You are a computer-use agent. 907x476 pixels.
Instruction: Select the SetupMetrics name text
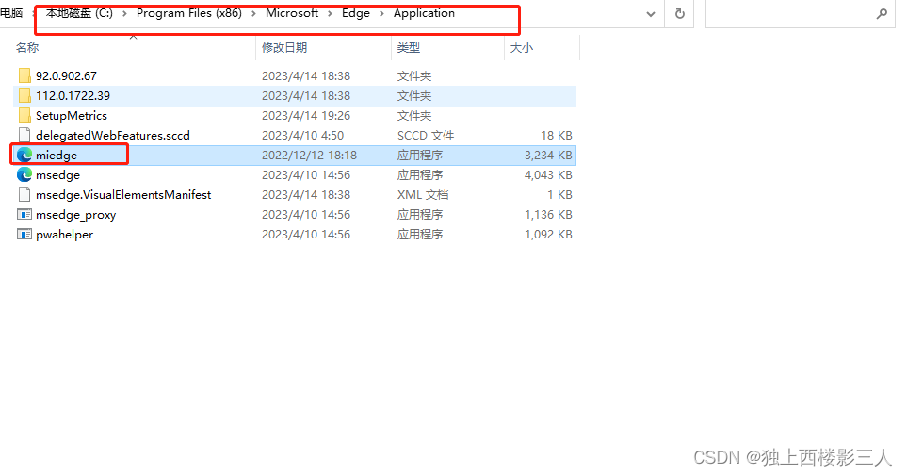point(72,115)
